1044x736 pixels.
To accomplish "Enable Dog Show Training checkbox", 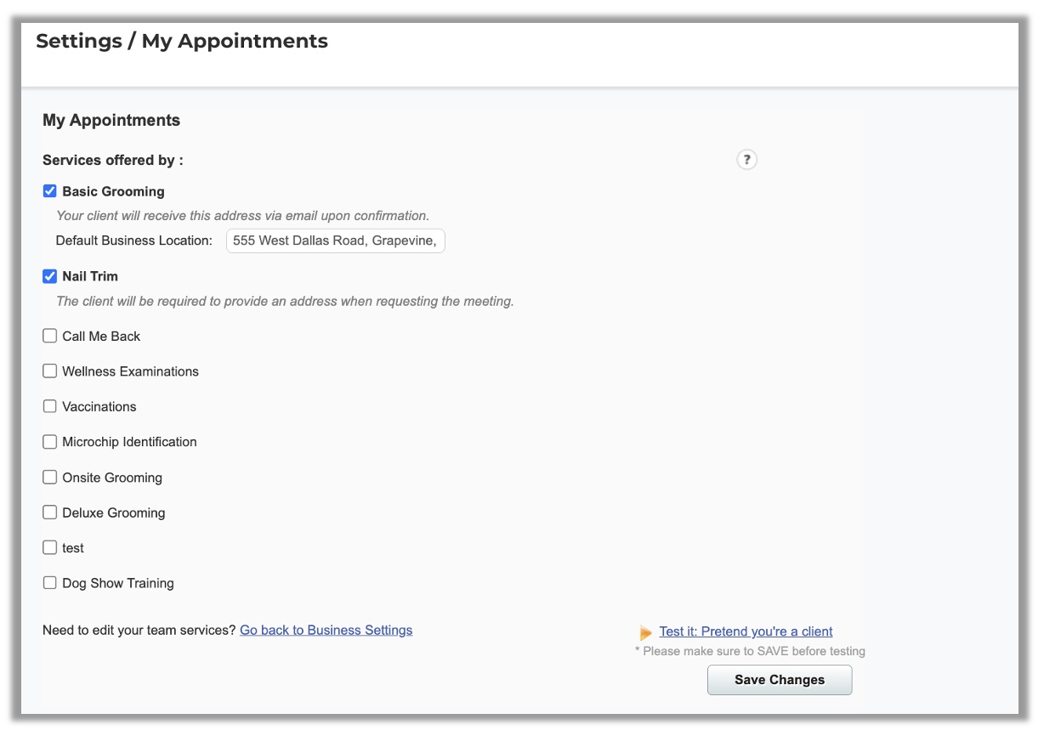I will (50, 583).
